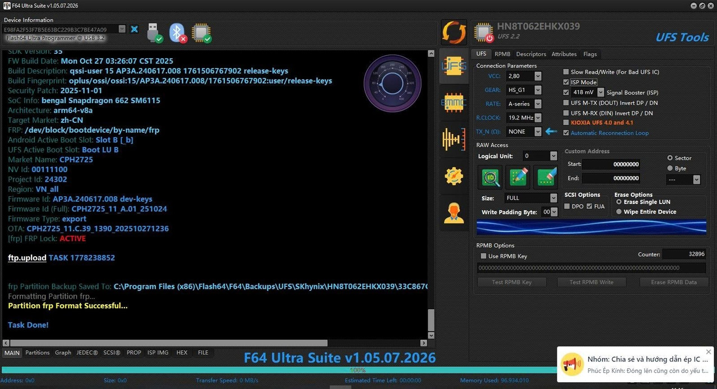The height and width of the screenshot is (389, 717).
Task: Click the Test RPMB Write button
Action: click(591, 282)
